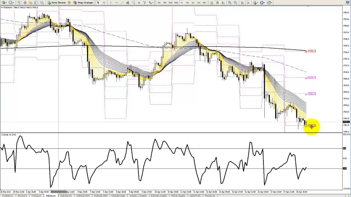351x197 pixels.
Task: Toggle Auto Scroll chart icon
Action: pos(242,2)
